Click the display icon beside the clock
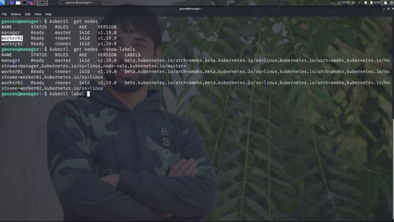Screen dimensions: 394x222 click(353, 2)
